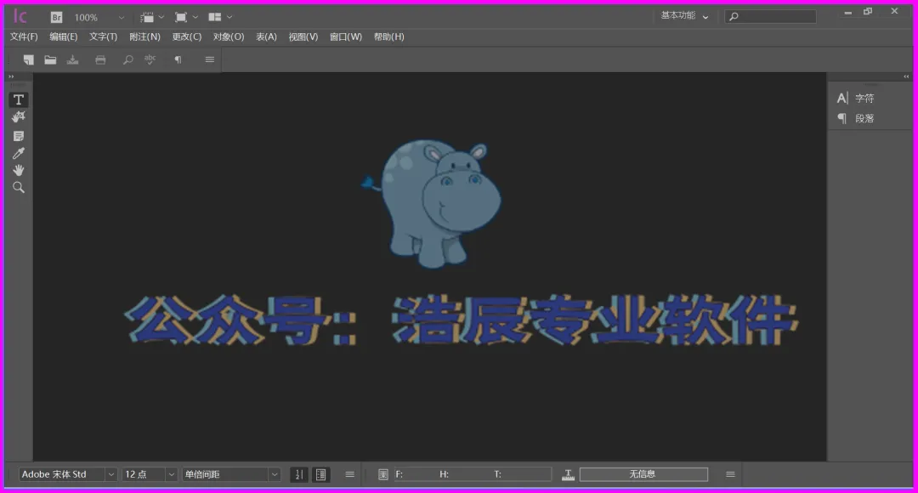Select the Type tool
The height and width of the screenshot is (493, 918).
pos(18,99)
